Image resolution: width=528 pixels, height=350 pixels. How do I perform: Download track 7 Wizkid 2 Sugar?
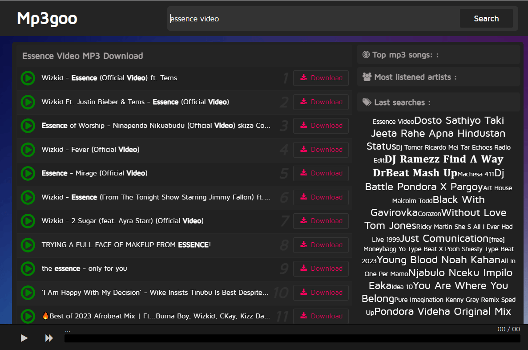(321, 221)
